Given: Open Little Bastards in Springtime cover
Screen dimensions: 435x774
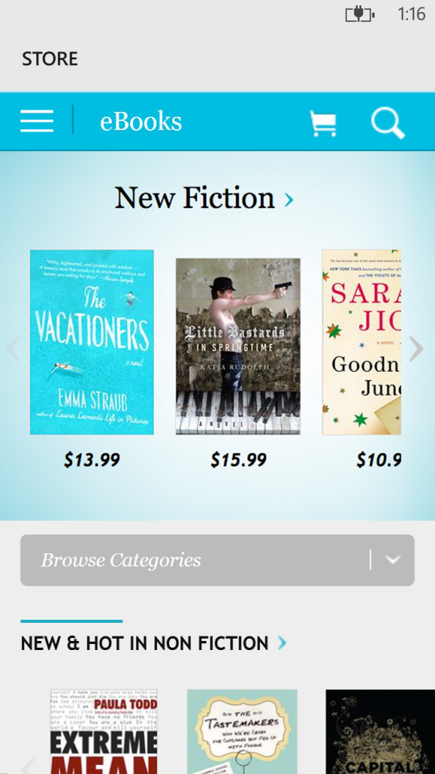Looking at the screenshot, I should pos(238,346).
